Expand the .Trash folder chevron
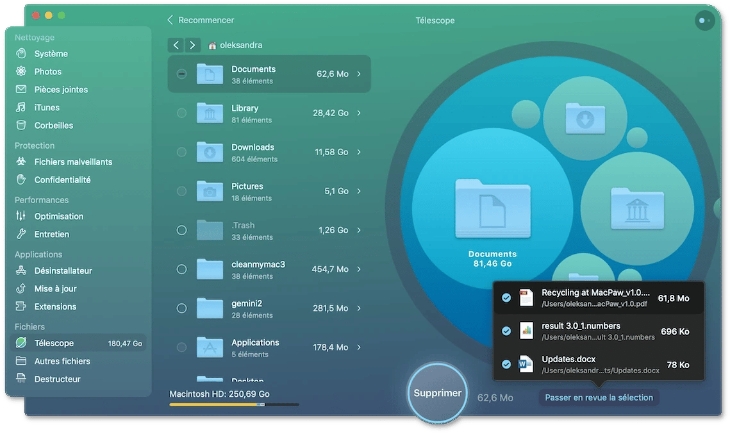This screenshot has width=730, height=434. click(359, 230)
